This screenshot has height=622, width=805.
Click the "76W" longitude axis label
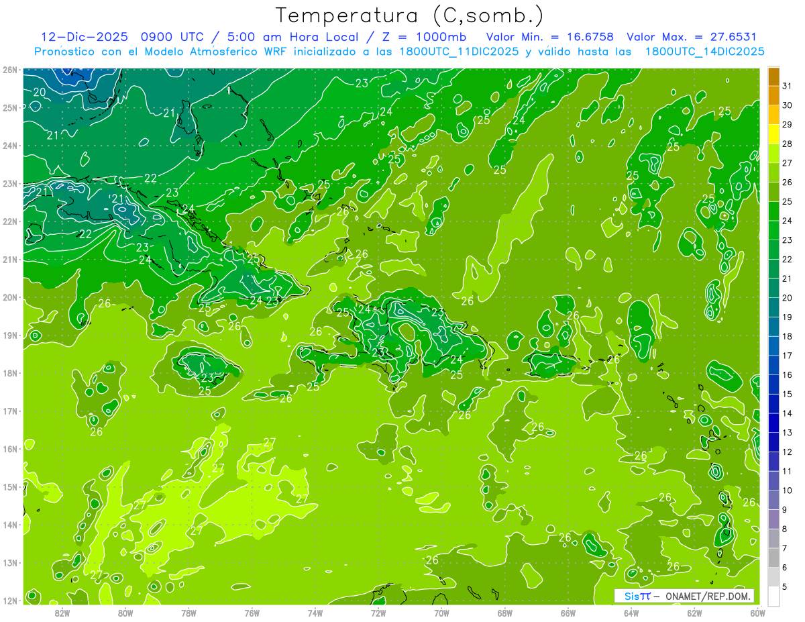(252, 613)
